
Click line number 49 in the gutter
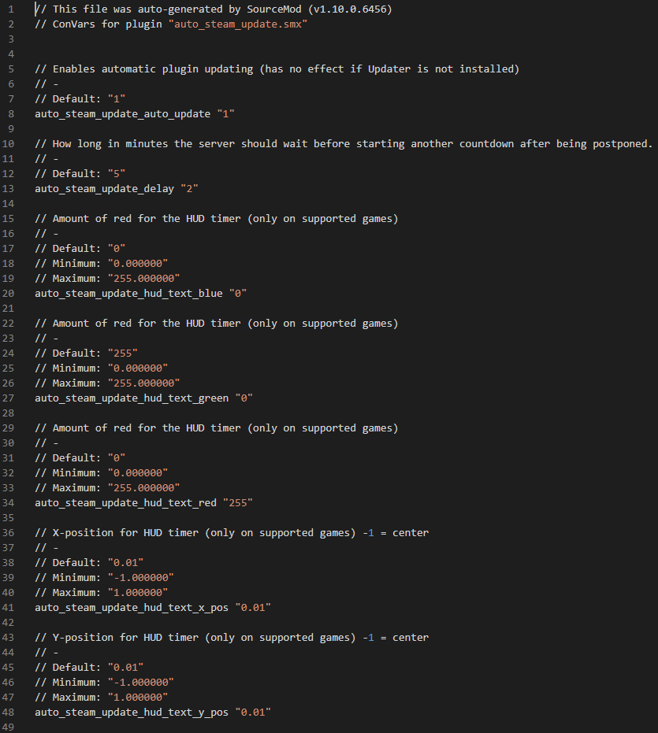coord(8,727)
